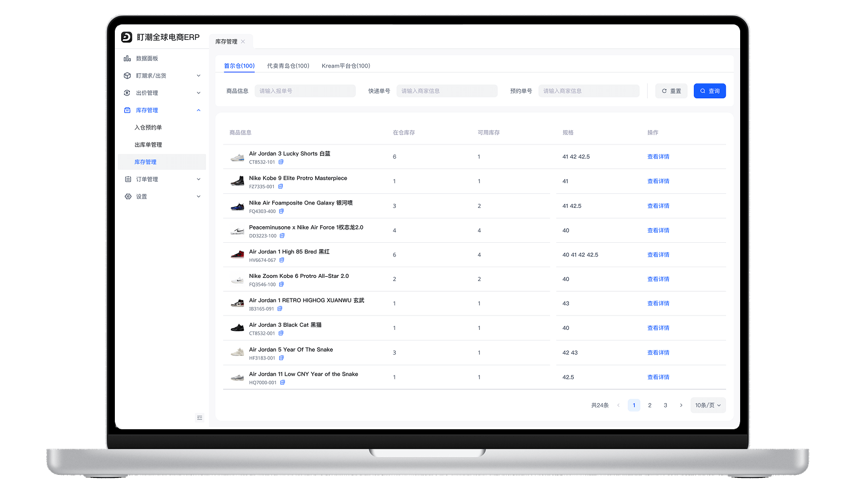Click the 在仓库存 column header
Screen dimensions: 855x486
coord(404,133)
